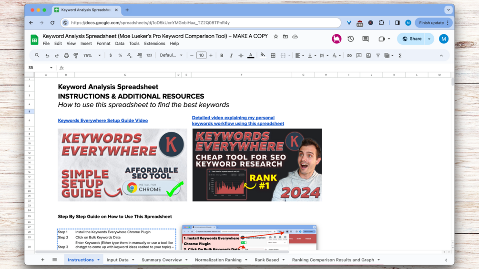479x269 pixels.
Task: Undo the last action
Action: click(x=47, y=56)
